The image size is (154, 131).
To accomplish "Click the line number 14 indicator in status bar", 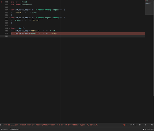I will pos(140,125).
